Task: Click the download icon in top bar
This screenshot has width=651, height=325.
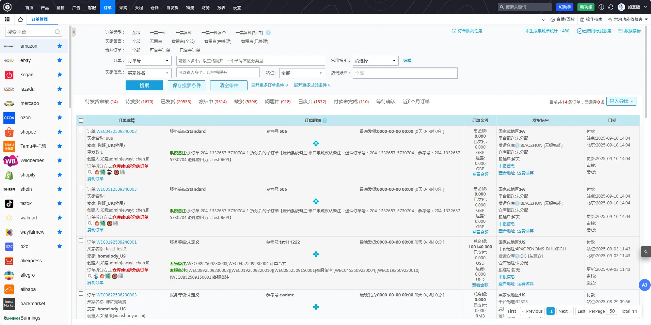Action: pos(601,7)
